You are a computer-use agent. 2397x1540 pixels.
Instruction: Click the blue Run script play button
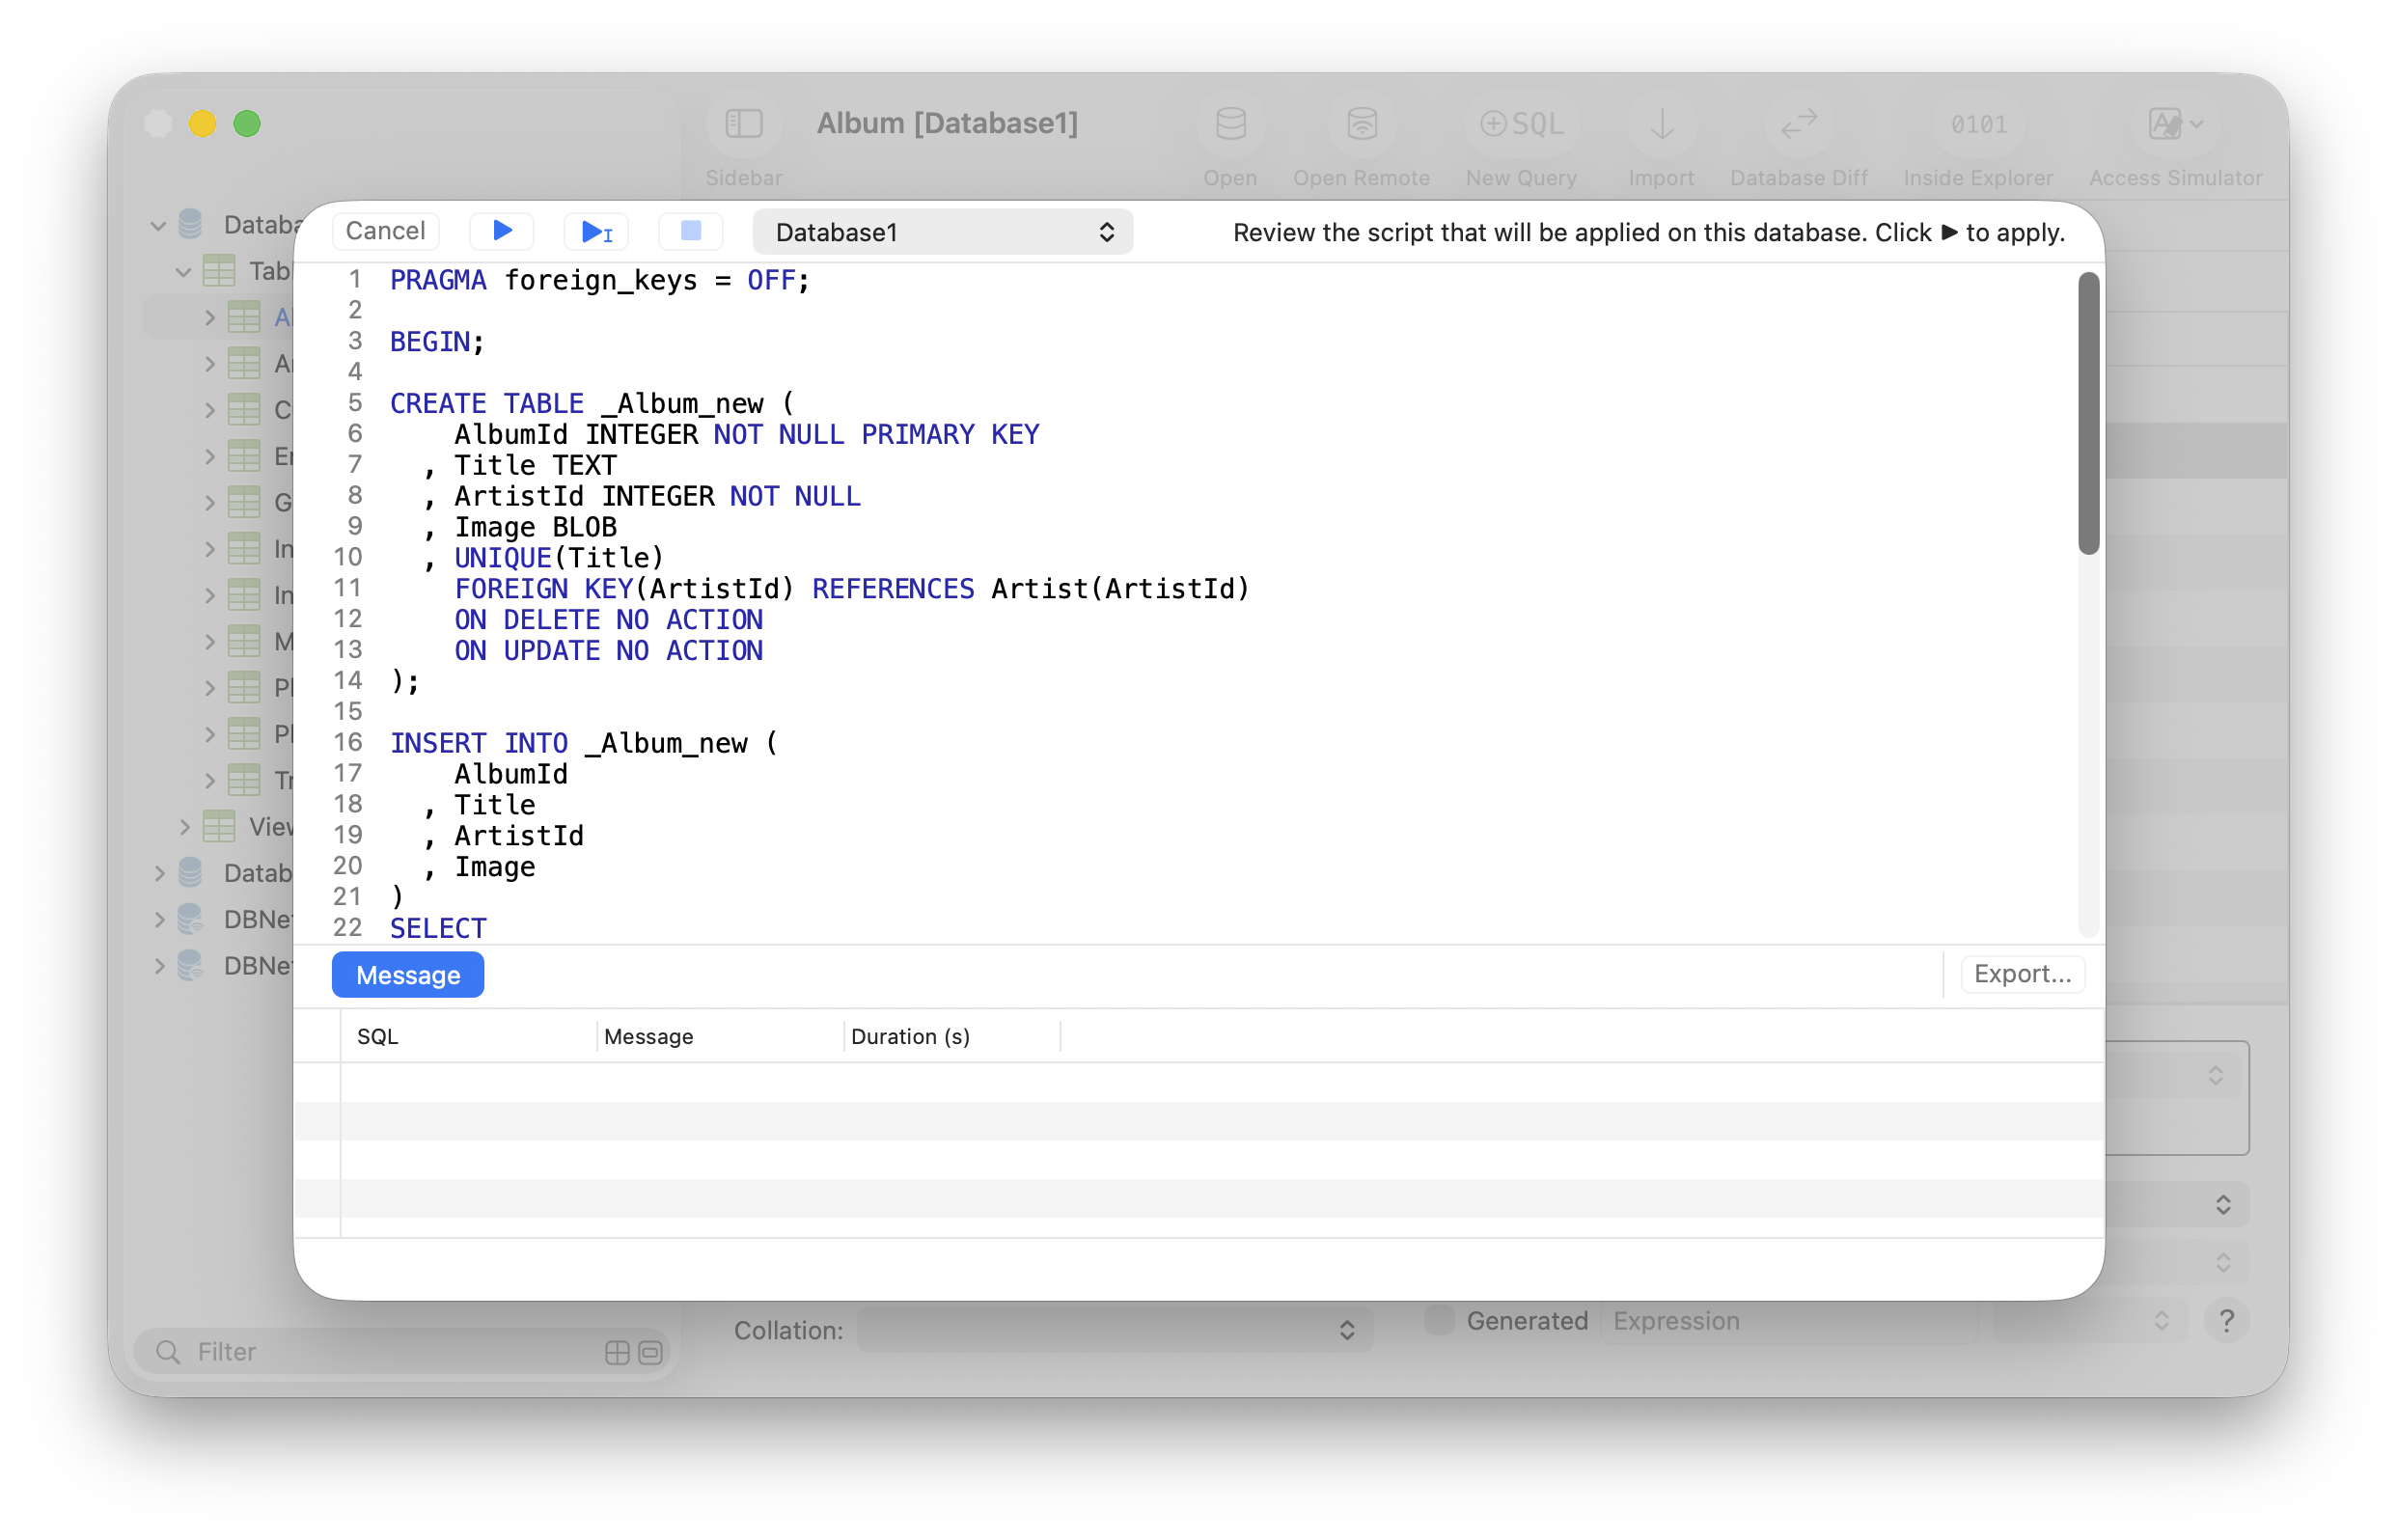(x=502, y=231)
